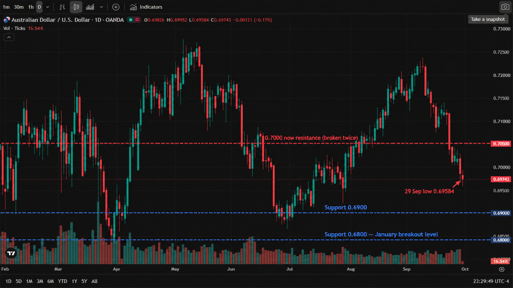Click the pink approximate-data indicator icon
513x288 pixels.
click(137, 20)
